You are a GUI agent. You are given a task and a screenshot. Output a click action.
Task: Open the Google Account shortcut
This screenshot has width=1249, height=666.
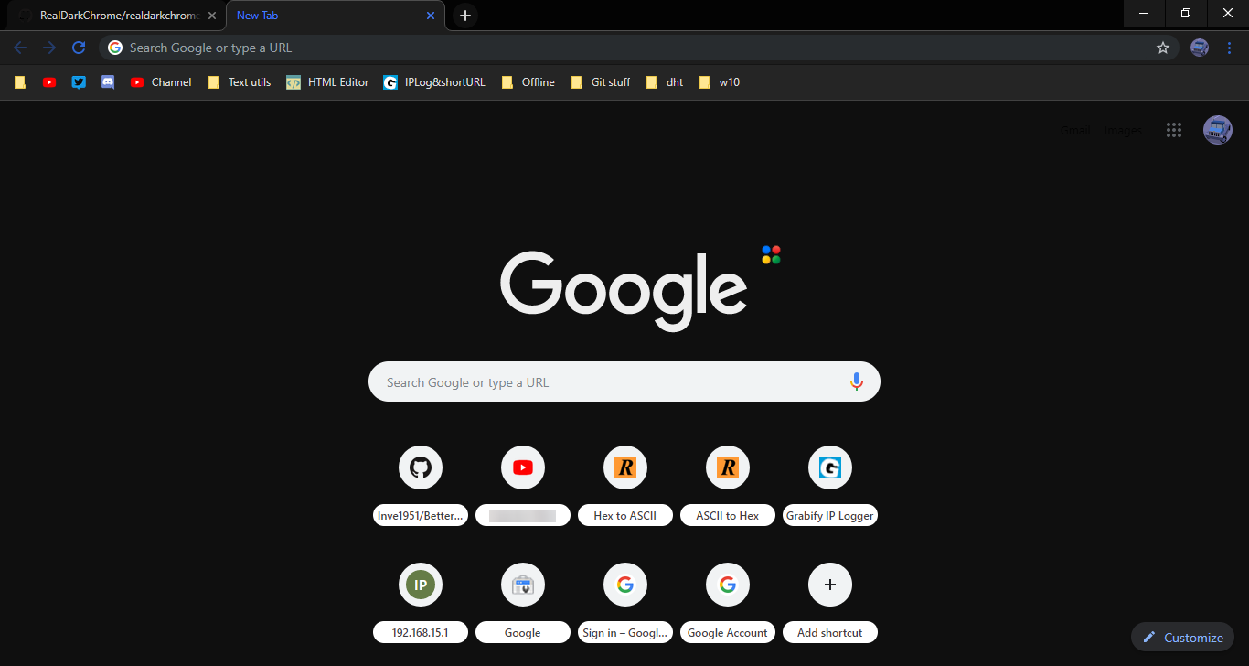pos(728,604)
